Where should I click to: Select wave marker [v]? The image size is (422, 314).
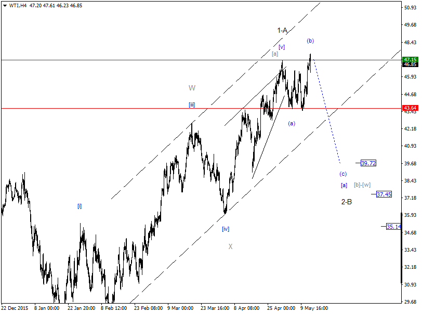click(x=282, y=47)
